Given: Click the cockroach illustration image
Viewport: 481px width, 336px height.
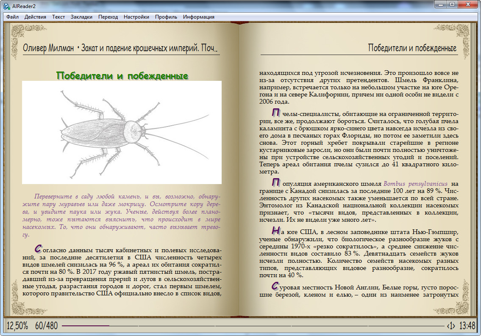Looking at the screenshot, I should point(122,132).
